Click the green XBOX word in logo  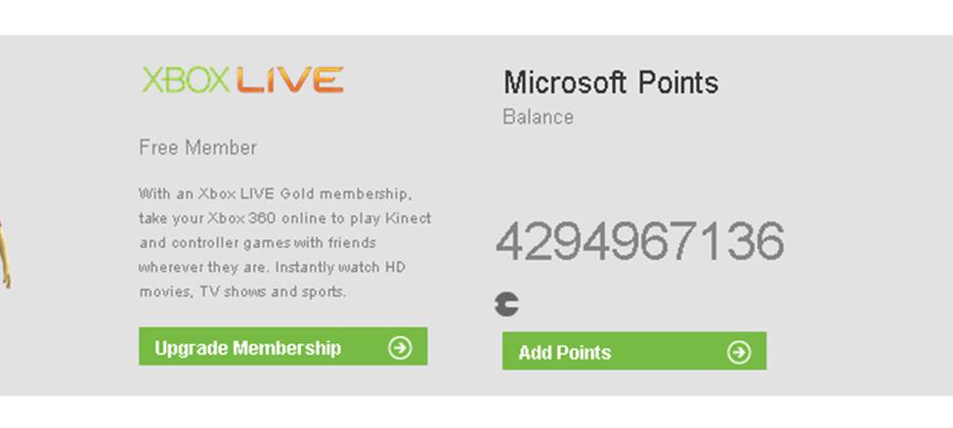point(186,80)
